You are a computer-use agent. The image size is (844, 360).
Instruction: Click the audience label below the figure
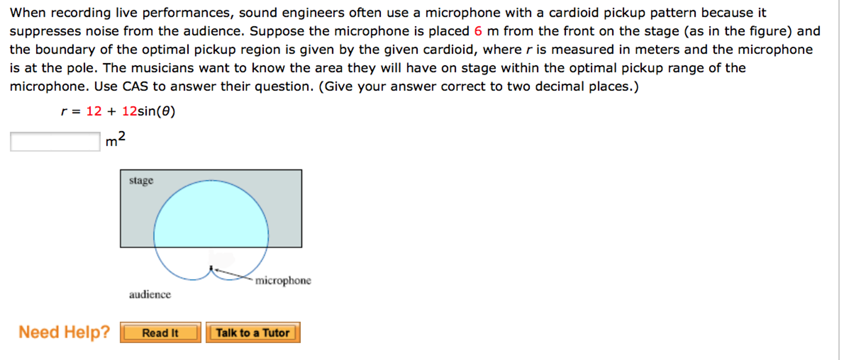[150, 294]
